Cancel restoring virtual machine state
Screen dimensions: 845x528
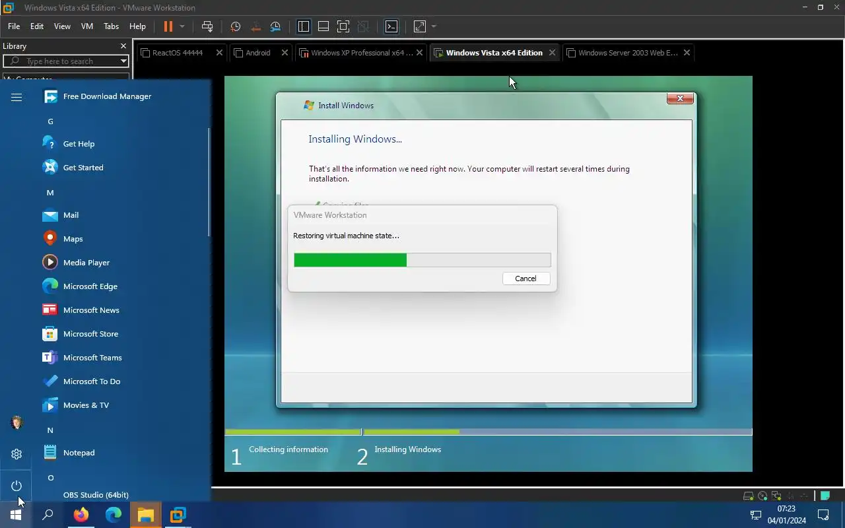[525, 279]
